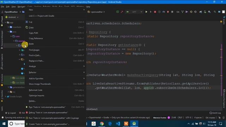Run the app with the green play button
The height and width of the screenshot is (127, 226).
[x=146, y=12]
